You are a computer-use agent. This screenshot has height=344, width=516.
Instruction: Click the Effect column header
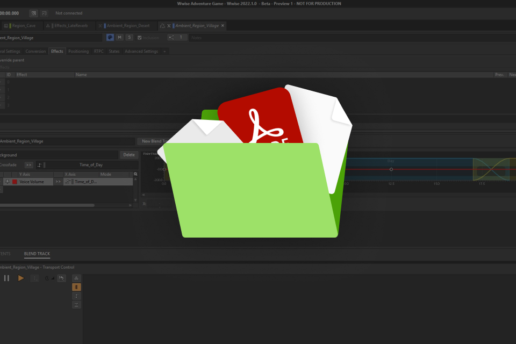[45, 75]
